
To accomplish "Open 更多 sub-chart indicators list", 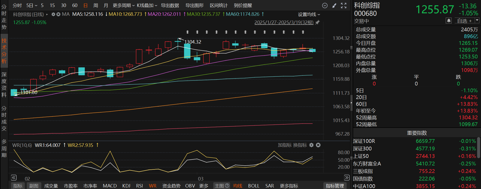I will point(204,186).
